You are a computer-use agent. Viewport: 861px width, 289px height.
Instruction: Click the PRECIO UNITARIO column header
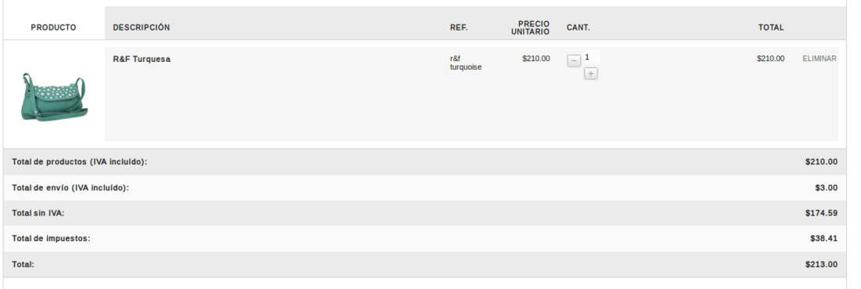coord(531,28)
